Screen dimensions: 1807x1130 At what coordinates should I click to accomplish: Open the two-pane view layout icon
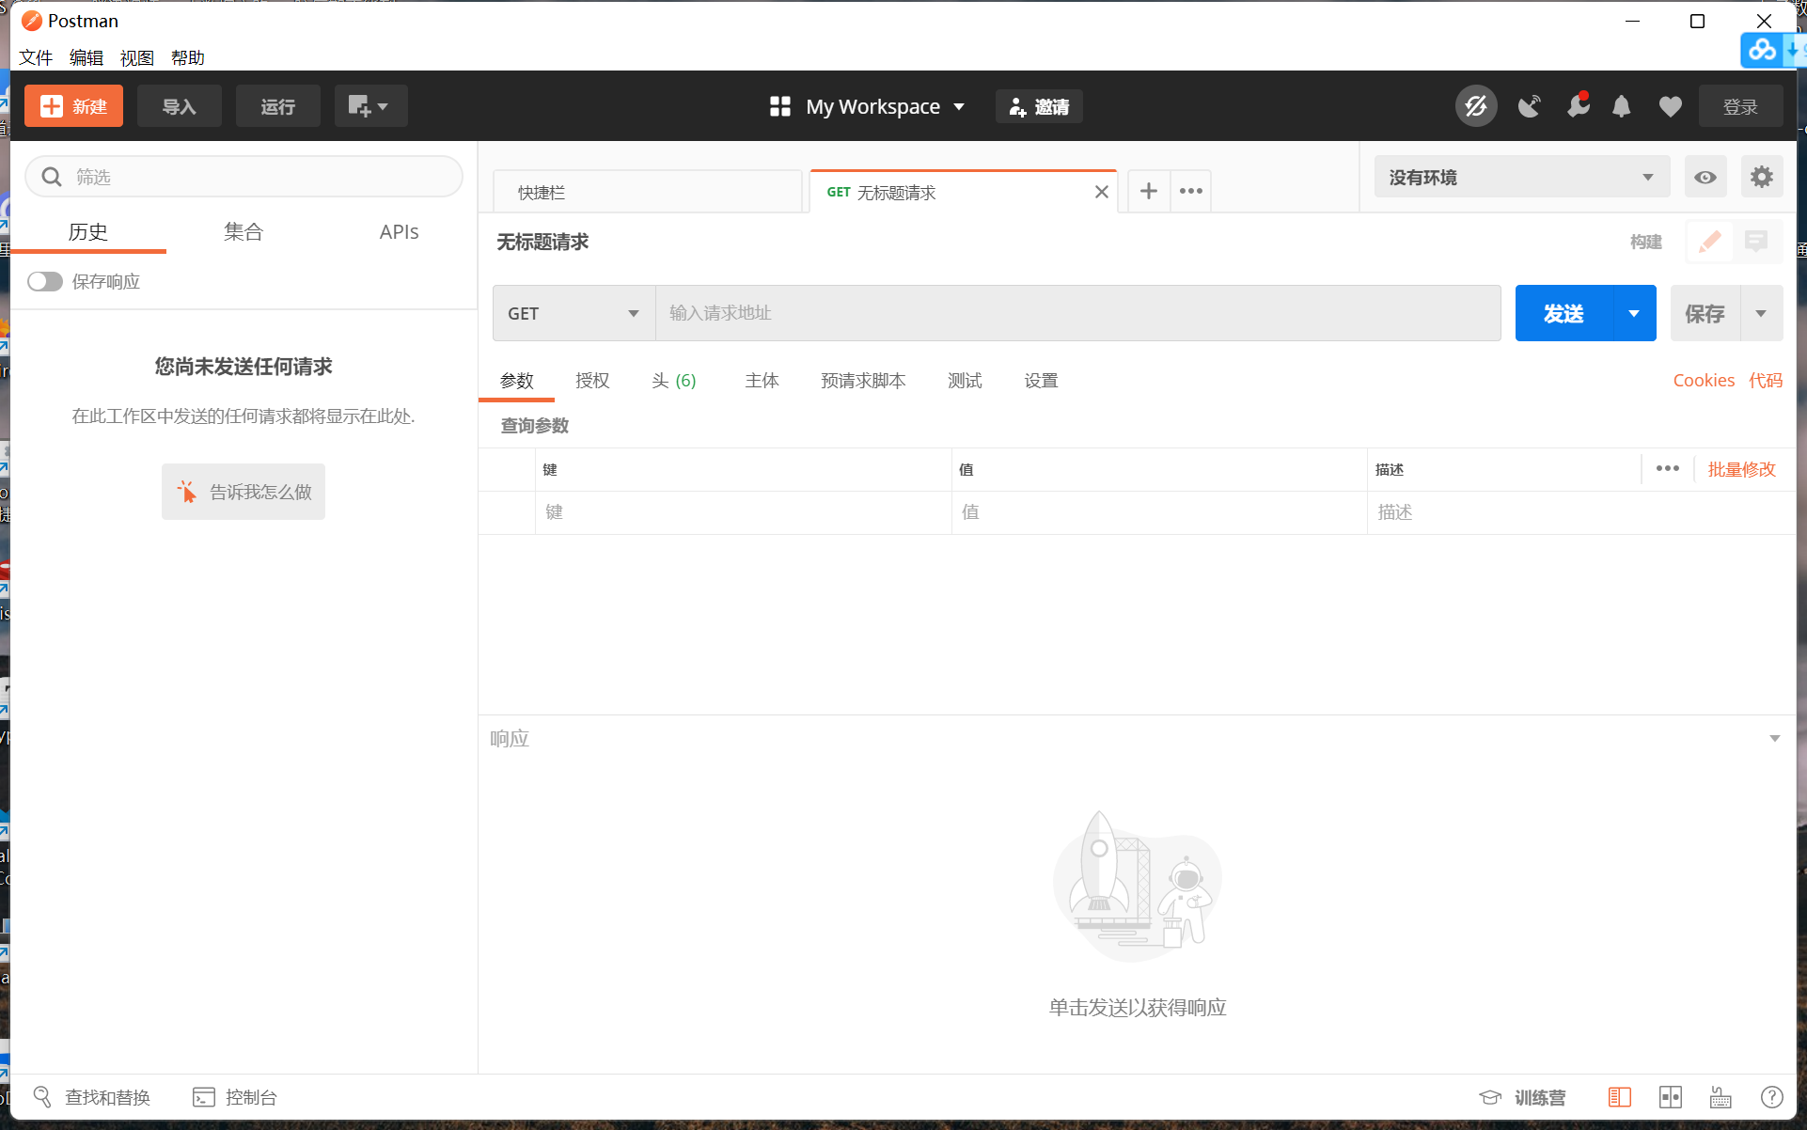(x=1670, y=1097)
